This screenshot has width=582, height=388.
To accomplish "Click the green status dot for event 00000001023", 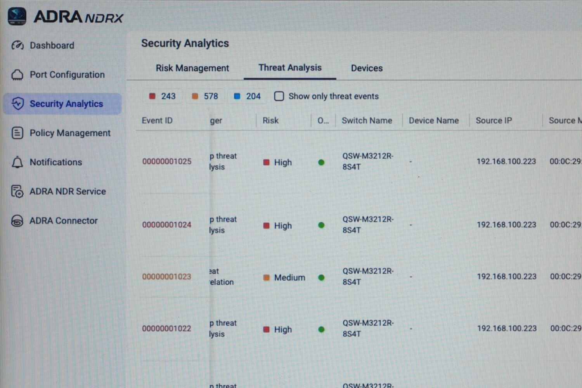I will click(x=321, y=277).
